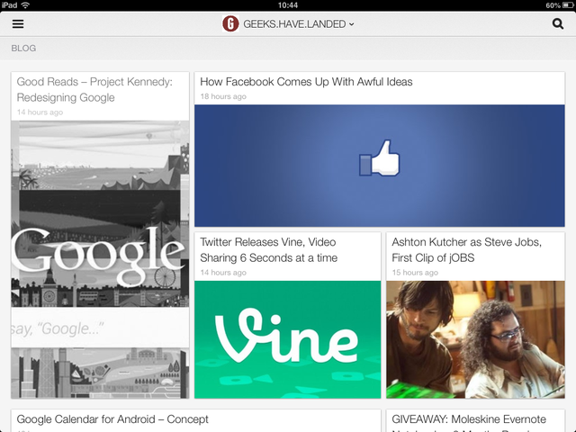
Task: Tap '14 hours ago' under Vine article
Action: 223,273
